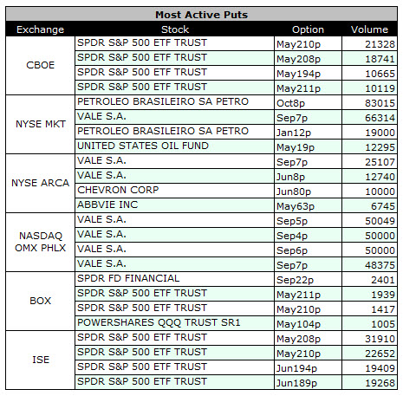Click the Oct8p option cell

308,102
